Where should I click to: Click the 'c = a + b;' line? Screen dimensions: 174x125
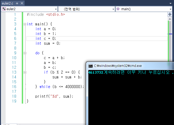(54, 58)
